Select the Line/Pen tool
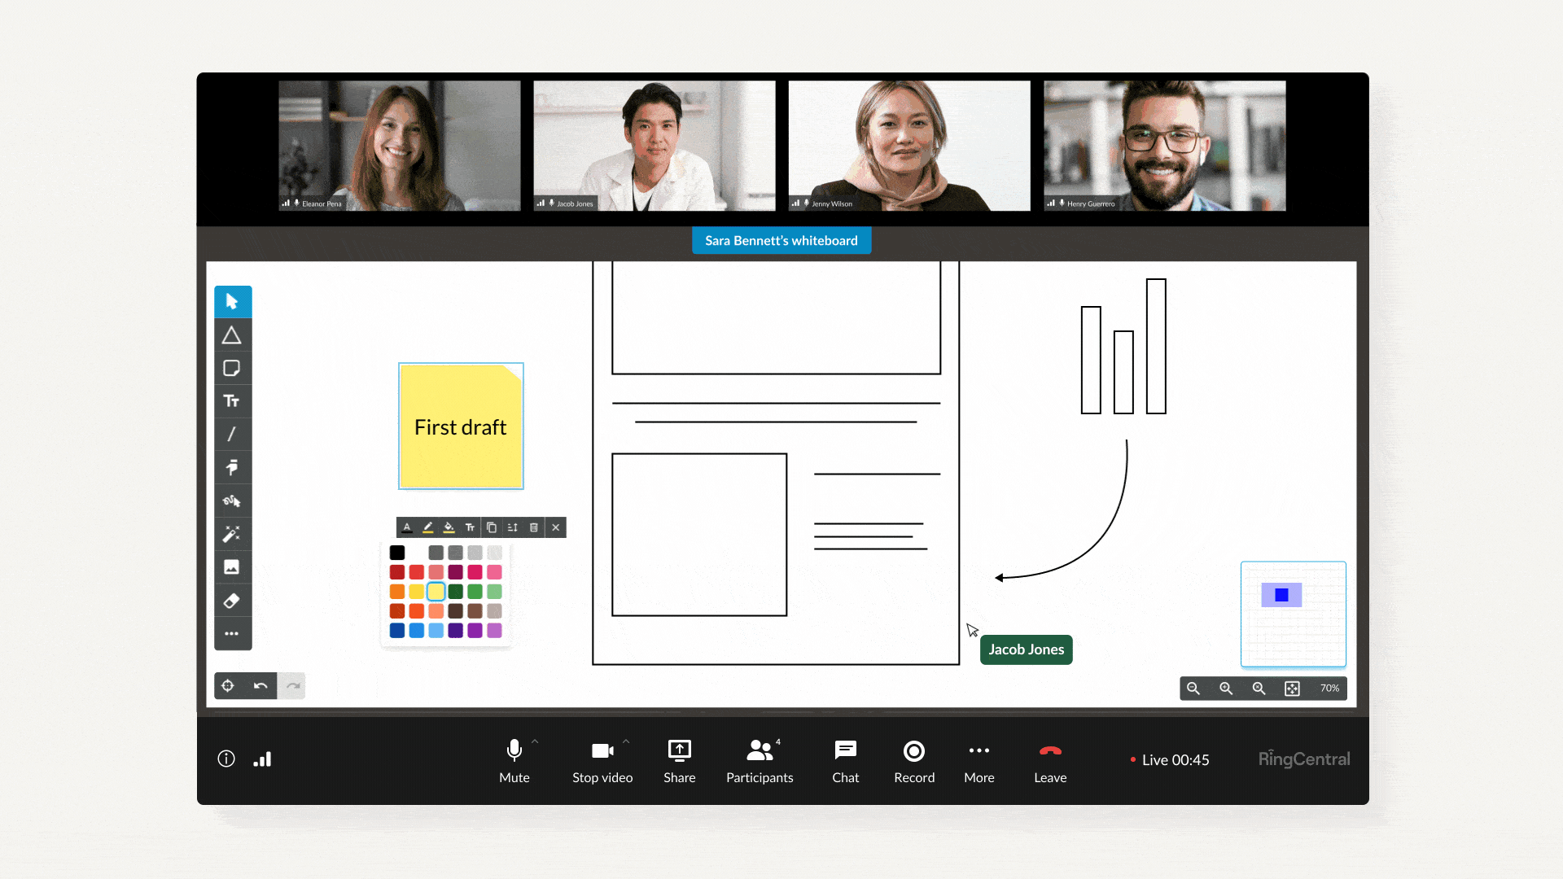 232,435
